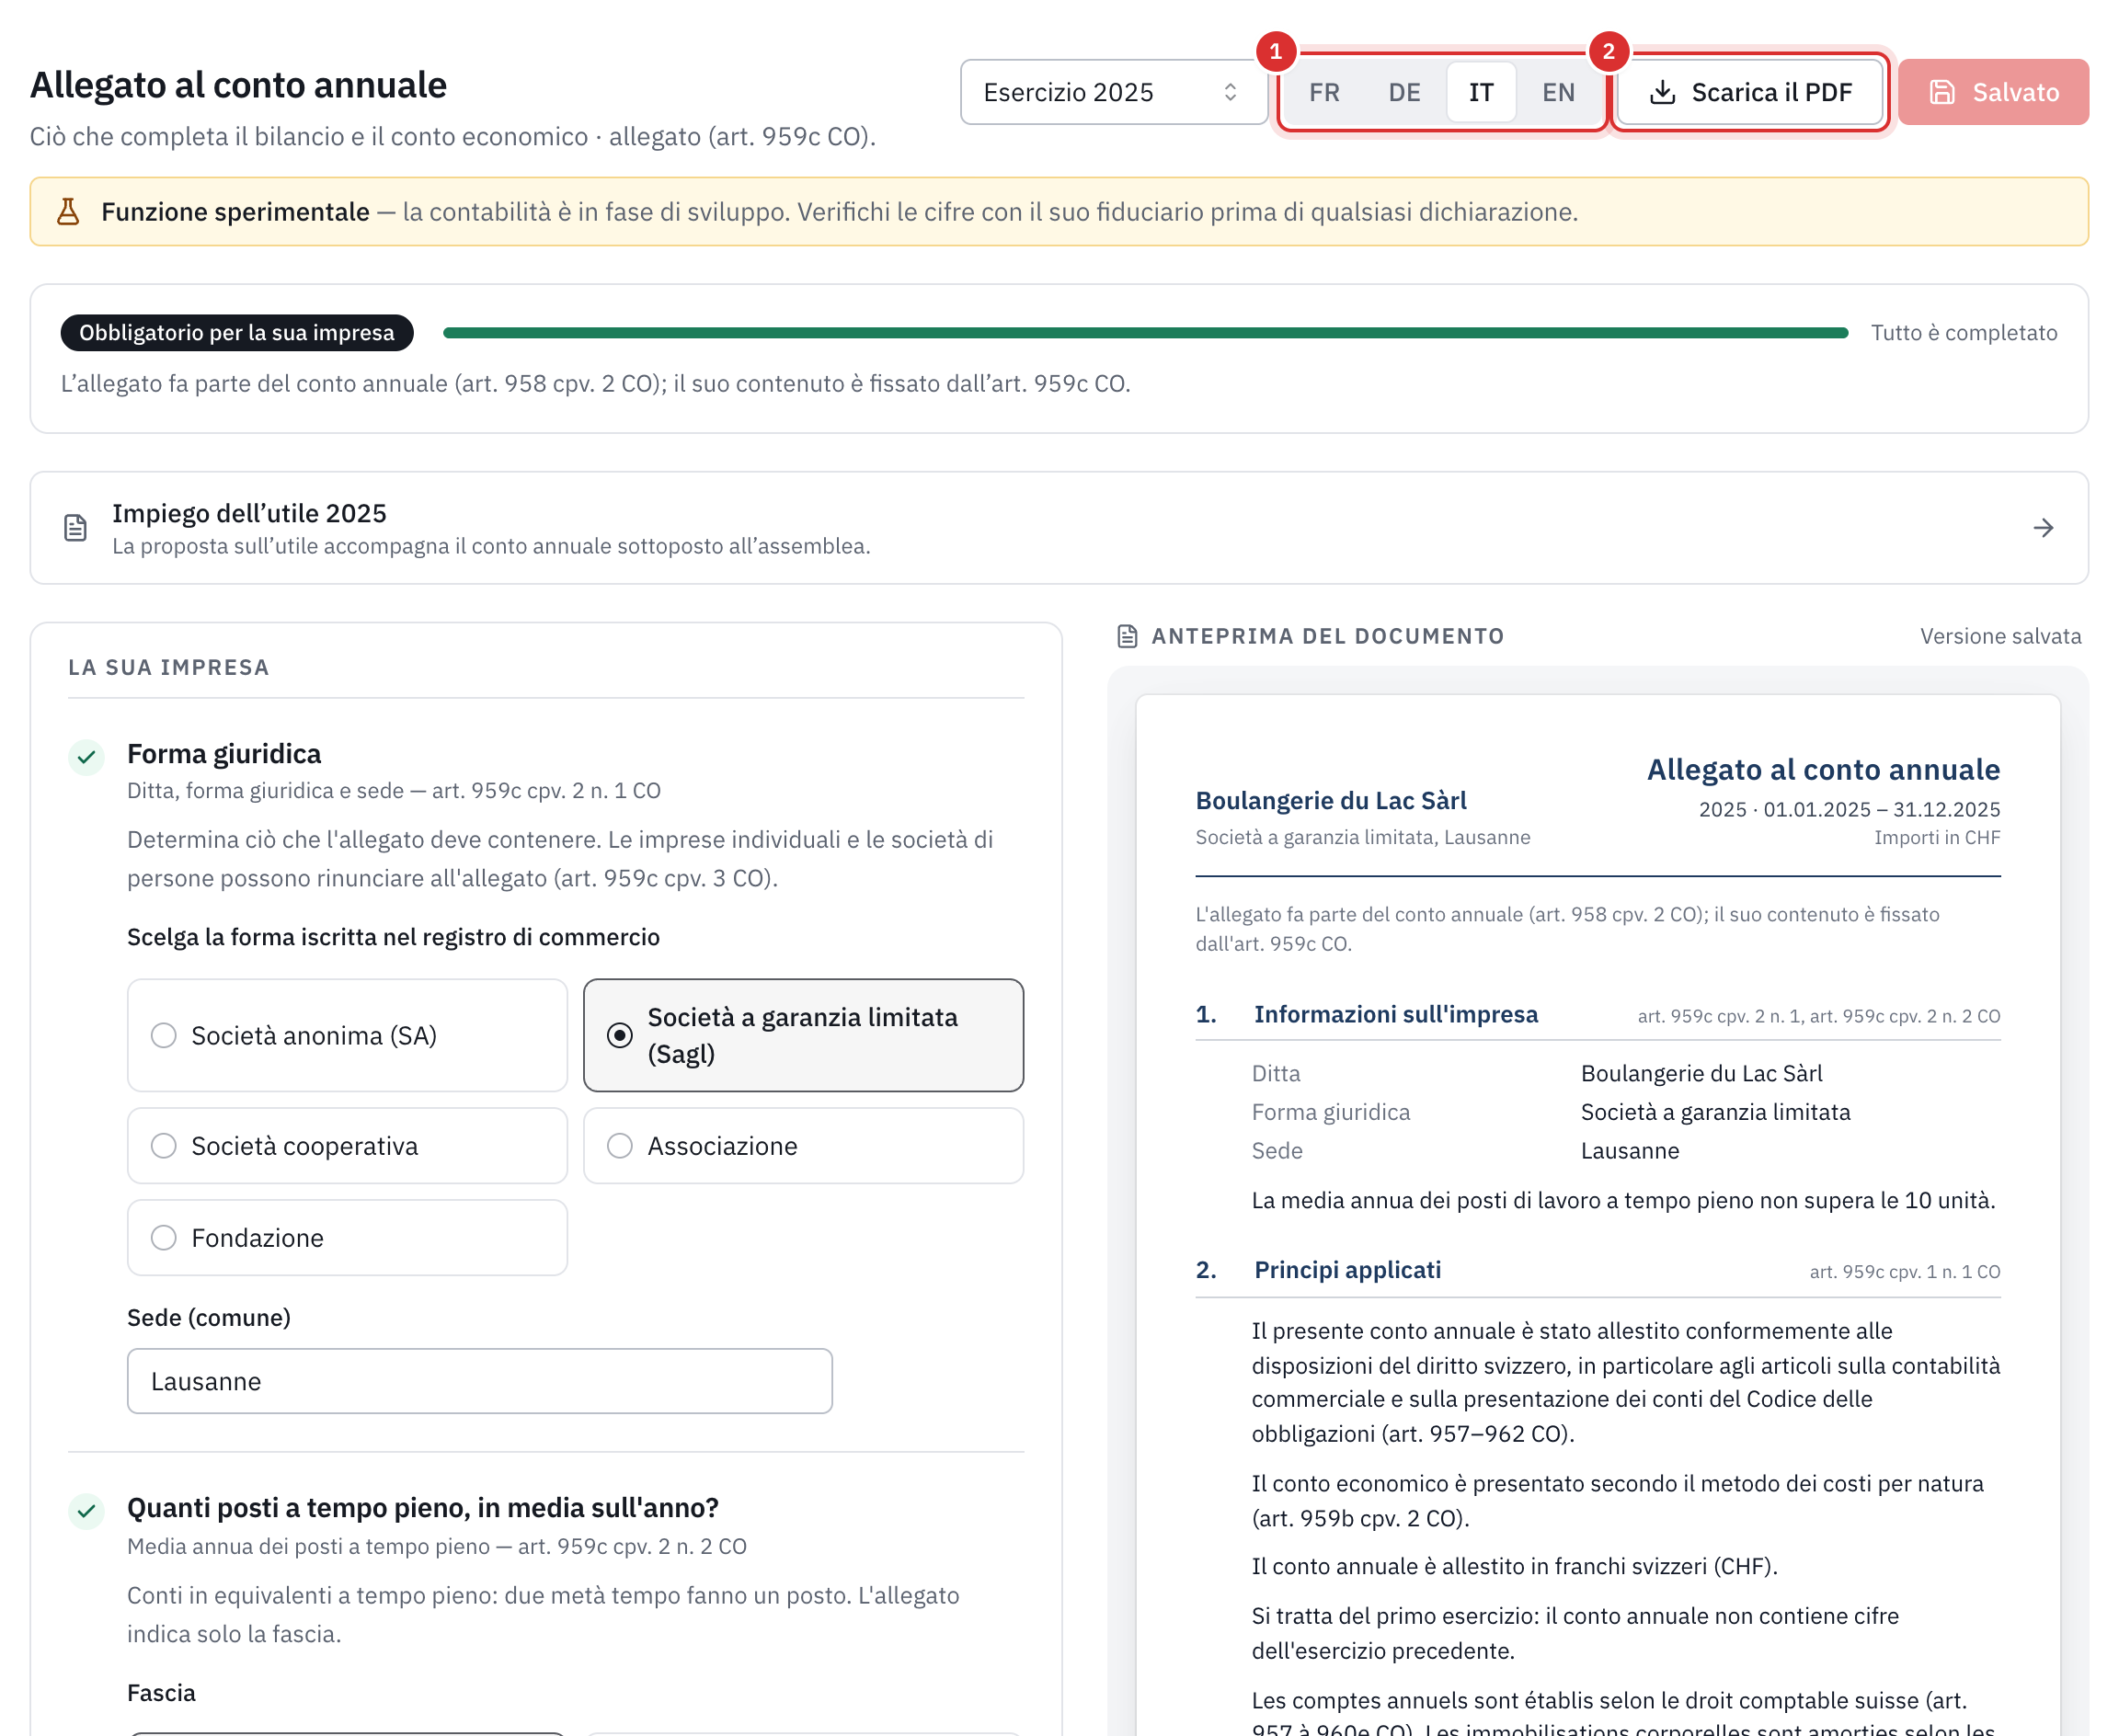Click the arrow on Impiego dell'utile row

(x=2042, y=528)
